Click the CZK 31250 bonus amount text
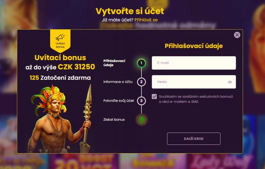This screenshot has height=169, width=265. pyautogui.click(x=76, y=67)
